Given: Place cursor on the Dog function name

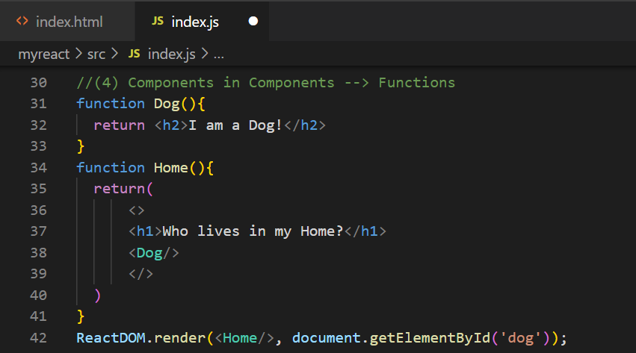Looking at the screenshot, I should (167, 103).
